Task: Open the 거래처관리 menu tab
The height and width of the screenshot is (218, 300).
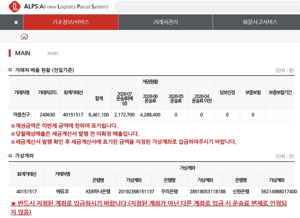Action: click(x=165, y=22)
